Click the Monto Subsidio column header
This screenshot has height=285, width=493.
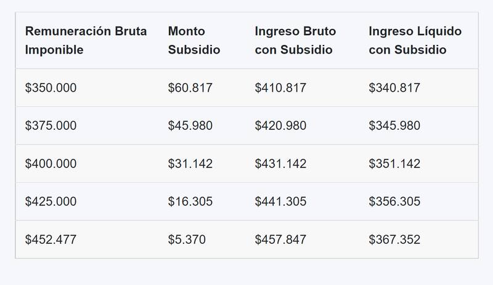[194, 41]
